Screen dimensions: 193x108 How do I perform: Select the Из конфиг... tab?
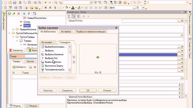(x=48, y=42)
